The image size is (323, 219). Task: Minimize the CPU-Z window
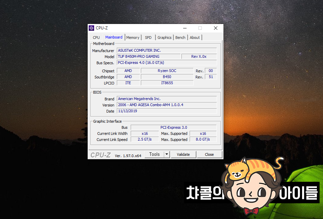click(x=185, y=28)
